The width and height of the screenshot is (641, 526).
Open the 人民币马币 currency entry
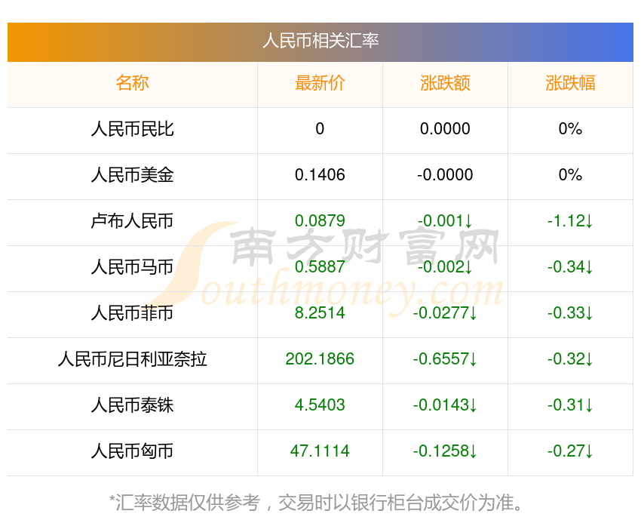point(132,267)
